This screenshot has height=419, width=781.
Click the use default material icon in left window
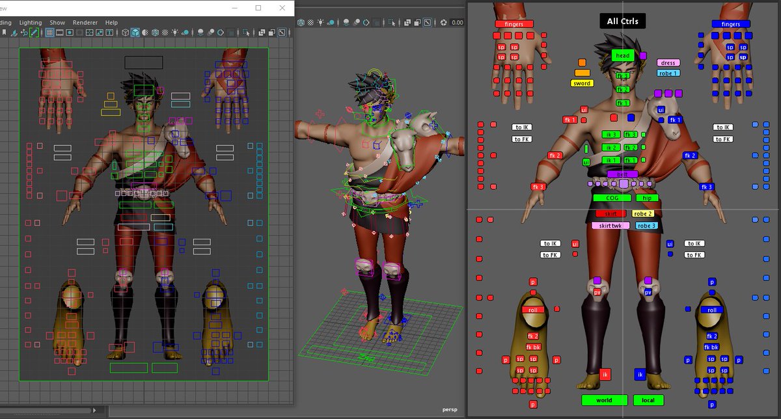point(145,33)
